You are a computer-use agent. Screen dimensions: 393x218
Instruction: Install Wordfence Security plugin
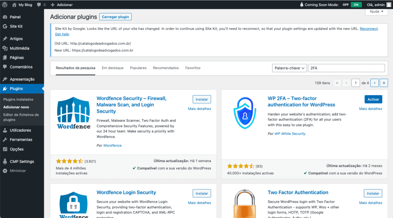(202, 99)
